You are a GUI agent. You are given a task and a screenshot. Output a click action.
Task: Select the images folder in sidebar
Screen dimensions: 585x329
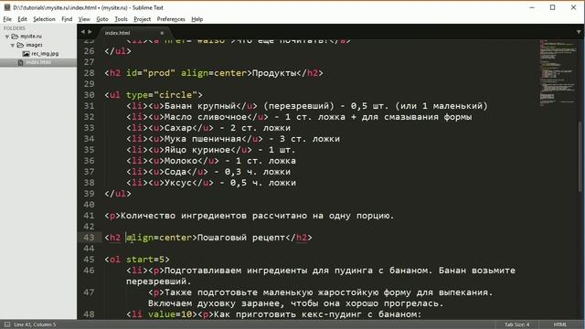click(34, 45)
